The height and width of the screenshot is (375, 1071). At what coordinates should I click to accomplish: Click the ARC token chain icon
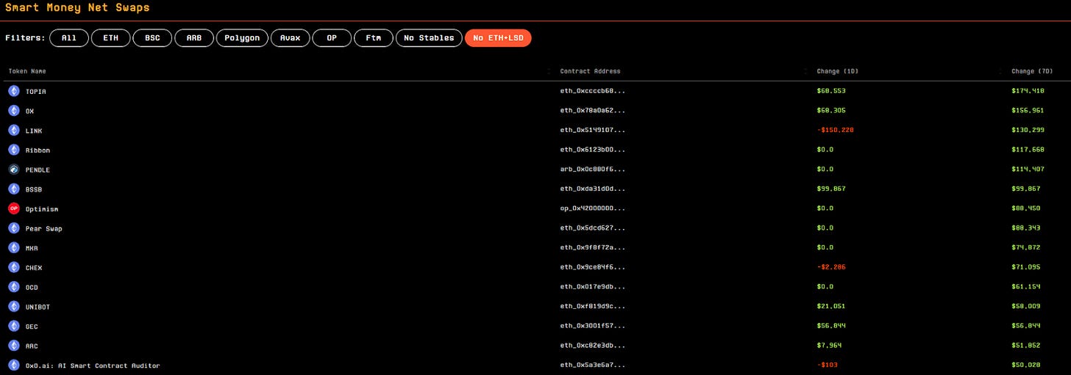pyautogui.click(x=14, y=346)
